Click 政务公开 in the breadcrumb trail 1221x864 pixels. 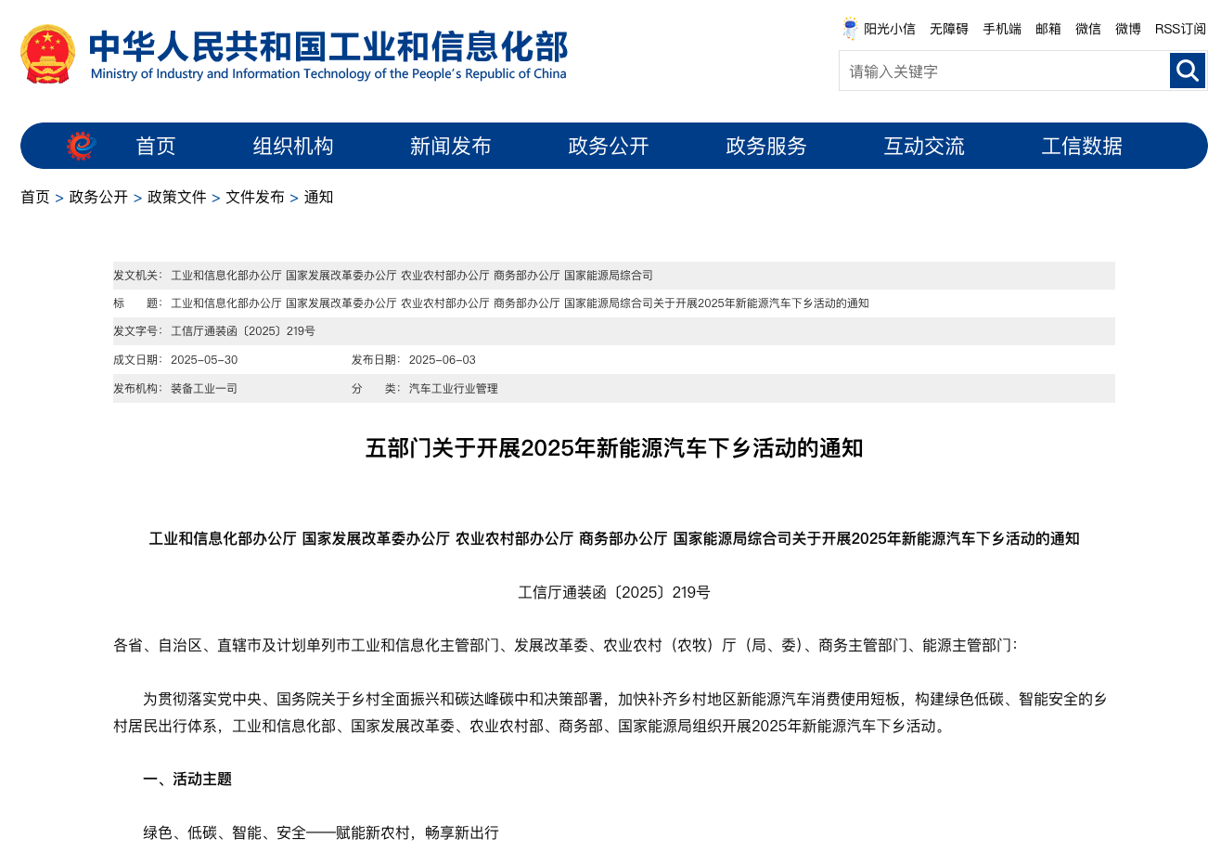[x=98, y=197]
